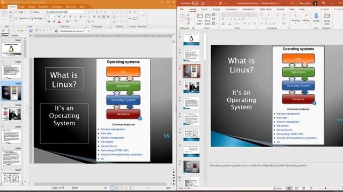
Task: Click New Slide button in PowerPoint ribbon
Action: [x=200, y=19]
